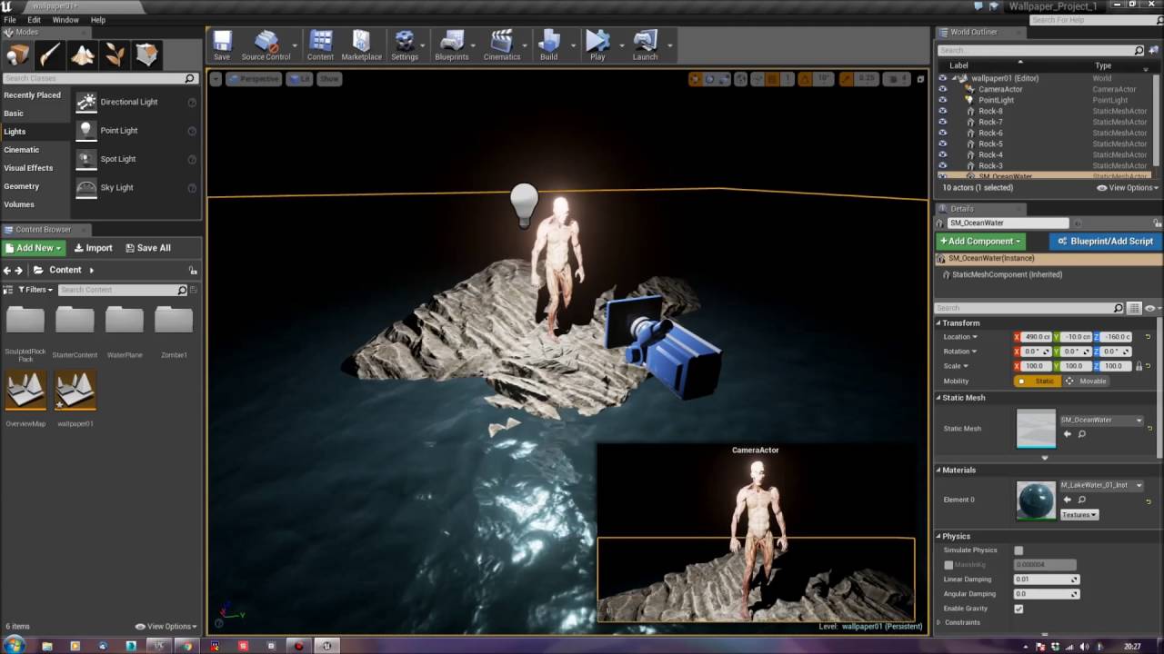Click the Directional Light icon
Viewport: 1164px width, 654px height.
tap(86, 102)
